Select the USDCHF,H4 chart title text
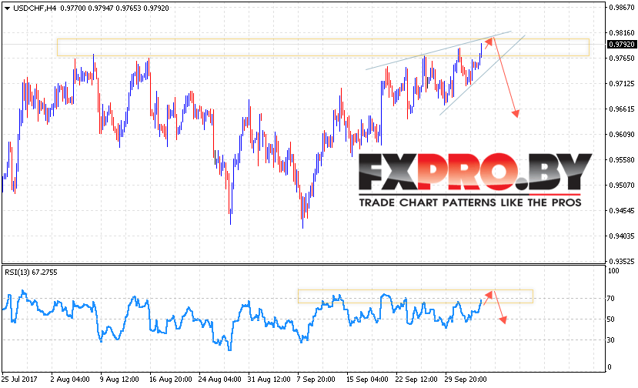Image resolution: width=638 pixels, height=388 pixels. 34,8
